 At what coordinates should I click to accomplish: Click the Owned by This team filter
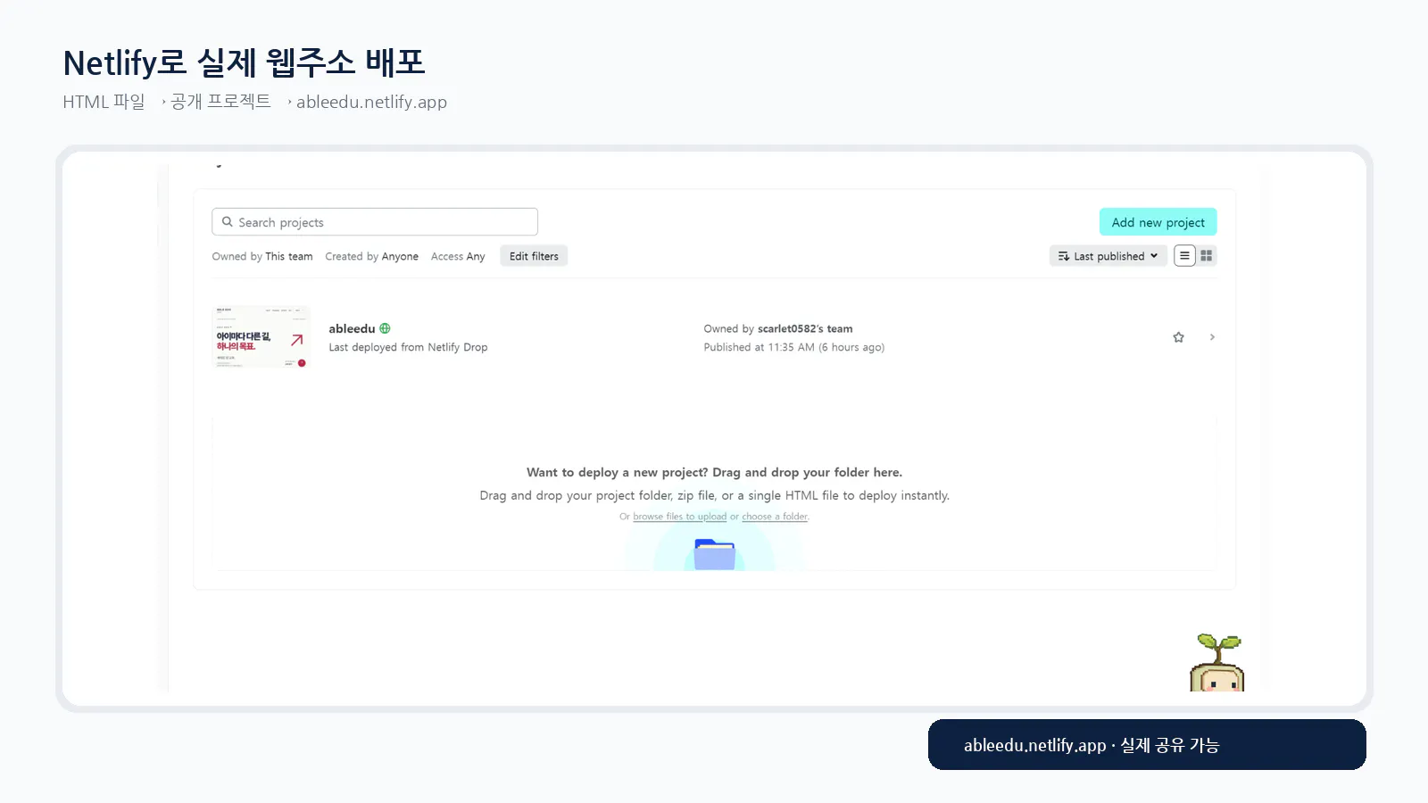[262, 256]
